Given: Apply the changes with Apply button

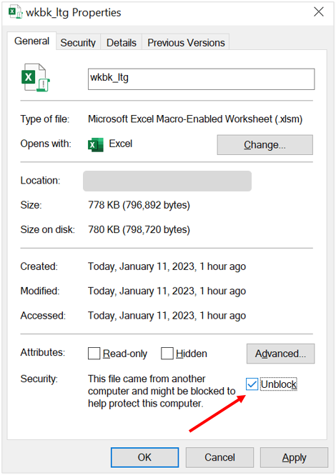Looking at the screenshot, I should click(294, 457).
